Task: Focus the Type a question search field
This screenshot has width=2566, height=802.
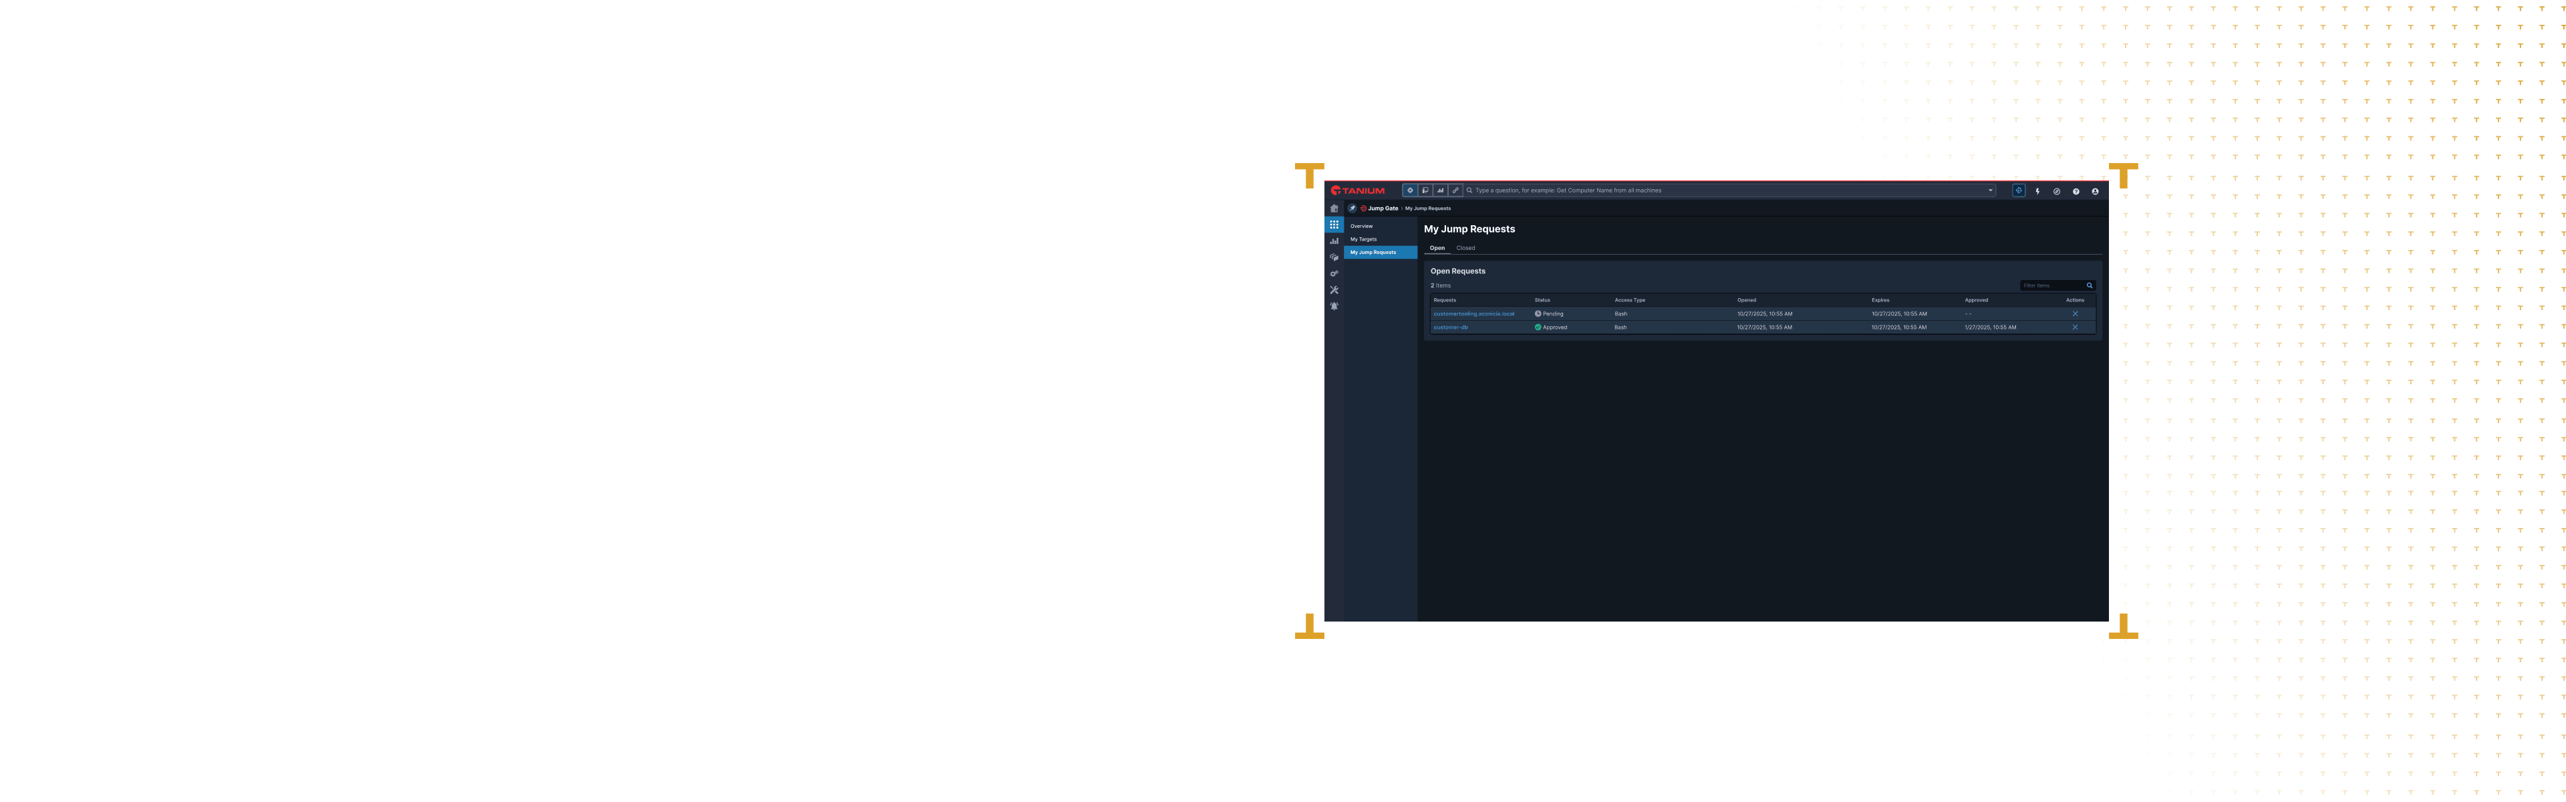Action: tap(1728, 190)
